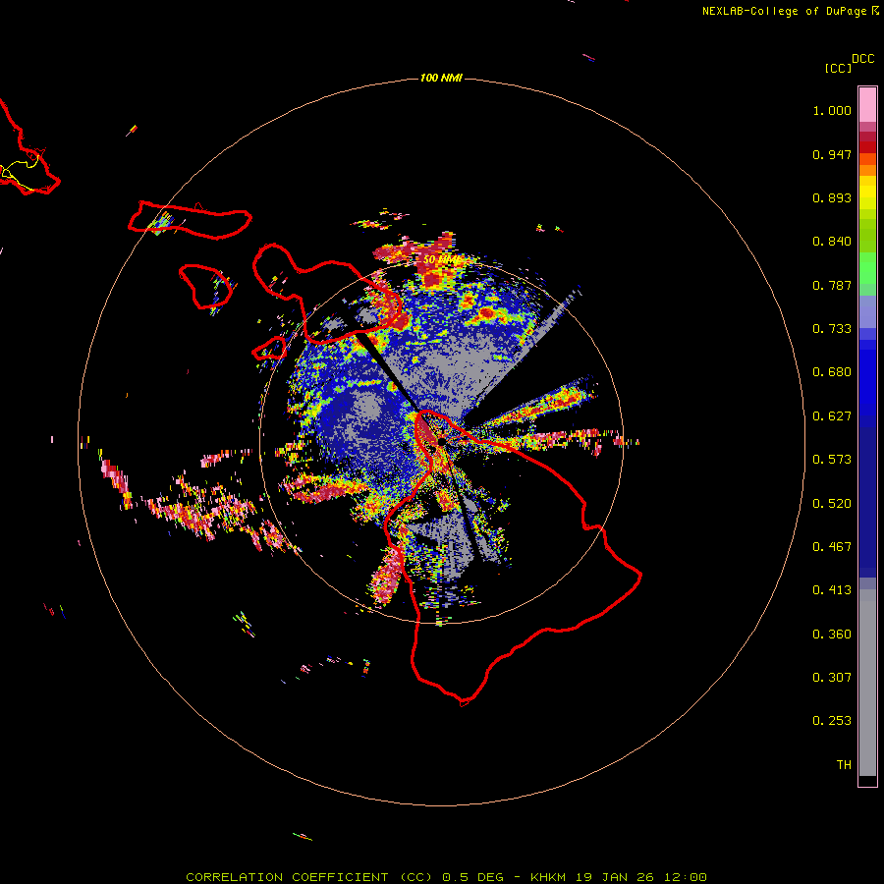Click the 0.680 colorbar value
The image size is (884, 884).
pyautogui.click(x=832, y=372)
